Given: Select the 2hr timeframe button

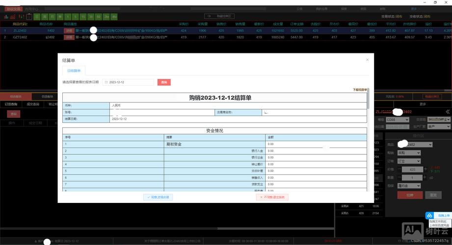Looking at the screenshot, I should click(x=106, y=16).
